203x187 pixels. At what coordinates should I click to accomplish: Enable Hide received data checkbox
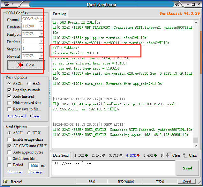coord(9,103)
